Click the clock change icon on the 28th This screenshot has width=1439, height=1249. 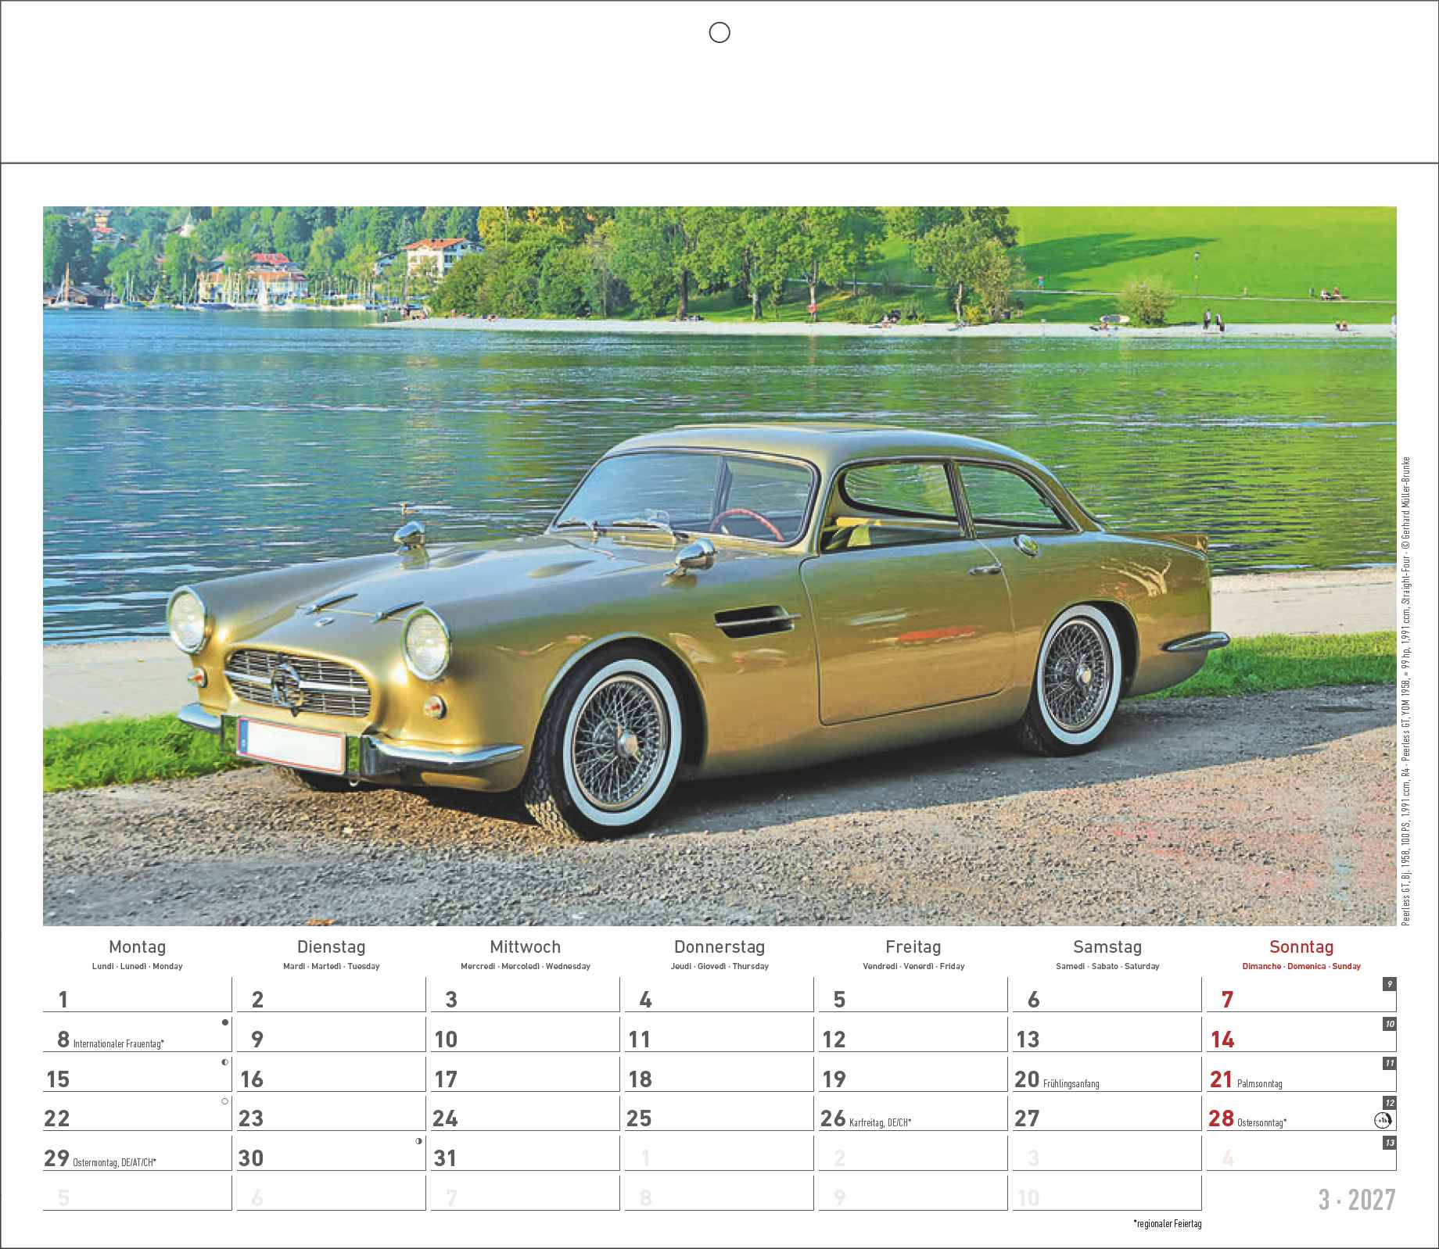[1383, 1120]
